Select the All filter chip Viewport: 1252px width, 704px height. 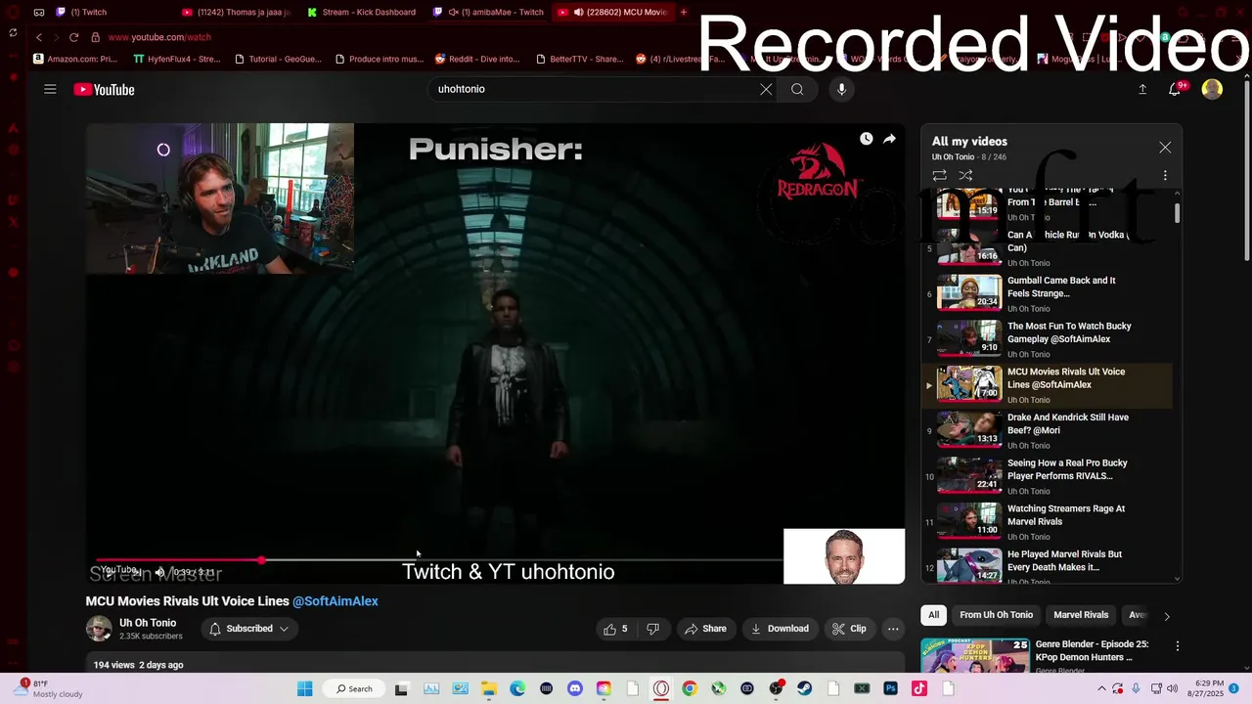(933, 615)
